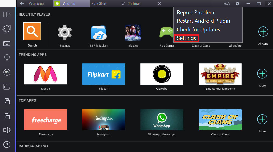This screenshot has height=152, width=273.
Task: Click the copy documents sidebar icon
Action: click(x=7, y=101)
